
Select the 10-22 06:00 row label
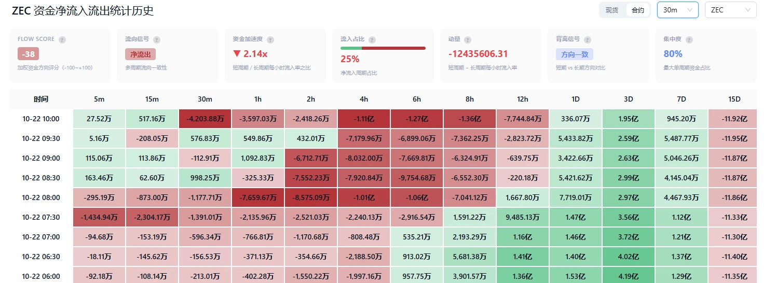[41, 276]
